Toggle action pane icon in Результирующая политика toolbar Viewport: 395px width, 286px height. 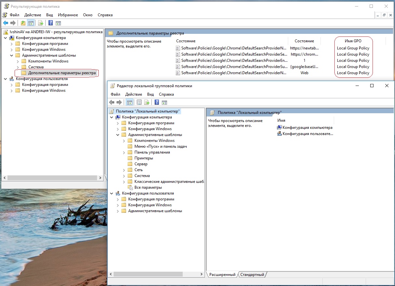pos(58,23)
